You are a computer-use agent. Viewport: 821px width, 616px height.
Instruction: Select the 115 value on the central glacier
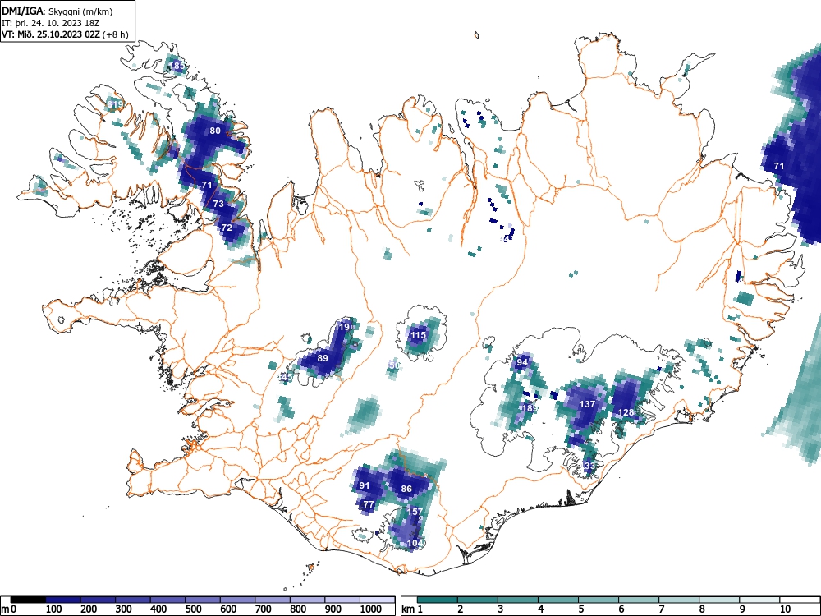coord(419,335)
